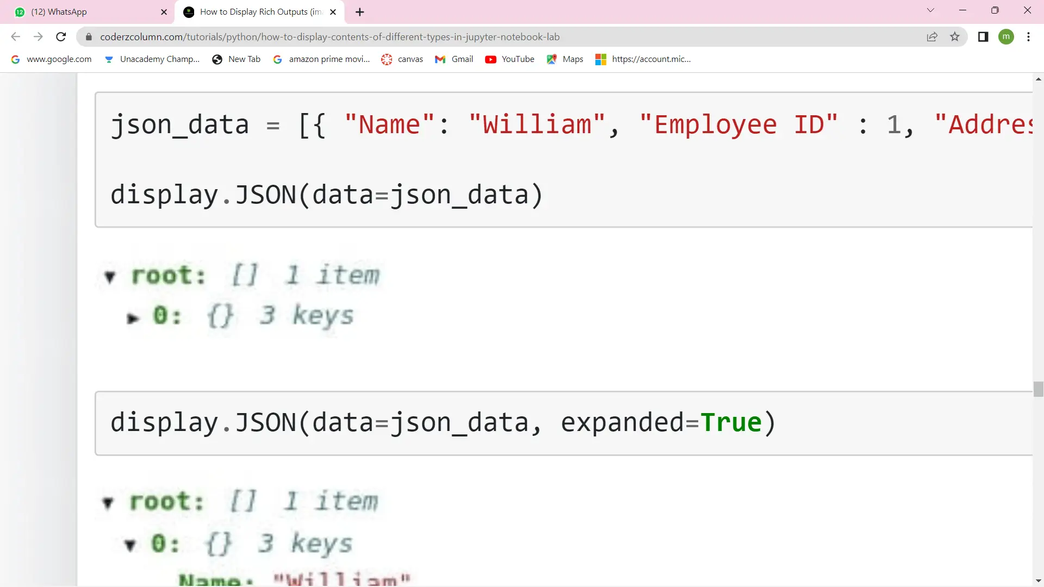The height and width of the screenshot is (587, 1044).
Task: Click the coderzcolumn.com favicon icon
Action: point(190,11)
